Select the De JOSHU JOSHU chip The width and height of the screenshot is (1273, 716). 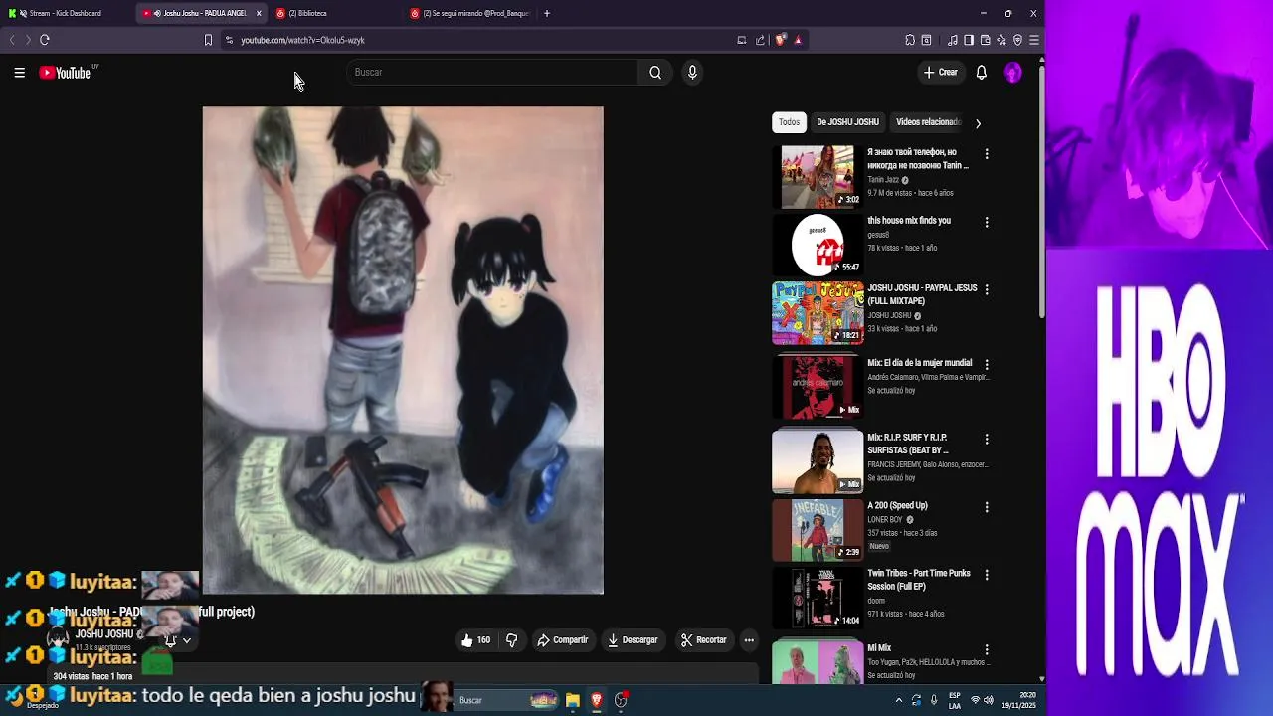point(847,122)
